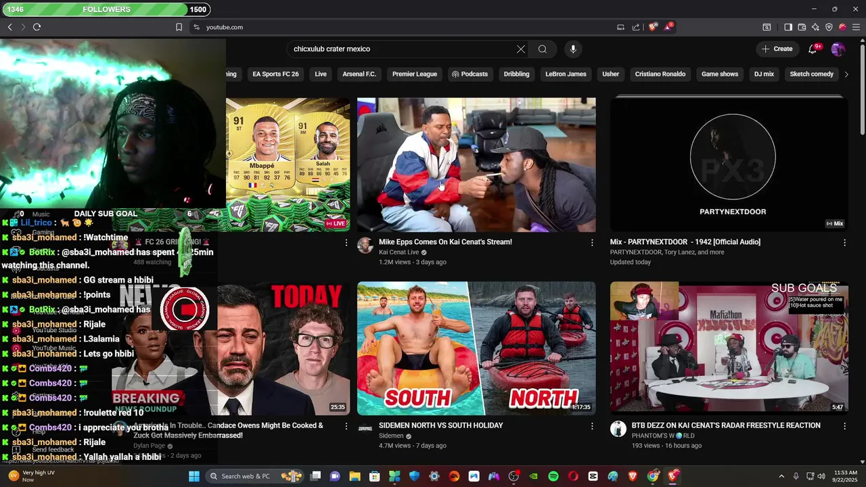The image size is (866, 487).
Task: Click the YouTube search magnifier button
Action: coord(543,49)
